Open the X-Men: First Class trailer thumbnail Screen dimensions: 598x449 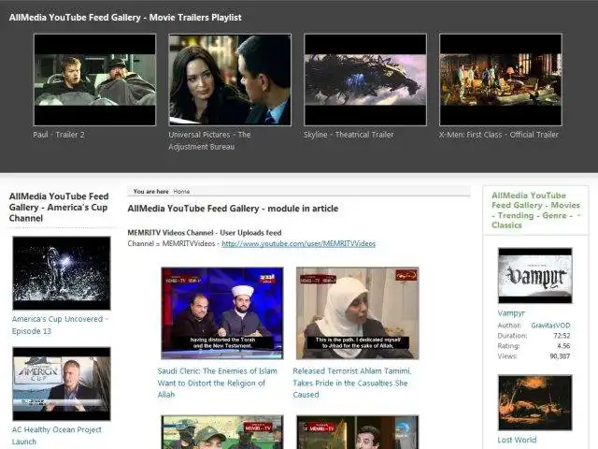[501, 80]
